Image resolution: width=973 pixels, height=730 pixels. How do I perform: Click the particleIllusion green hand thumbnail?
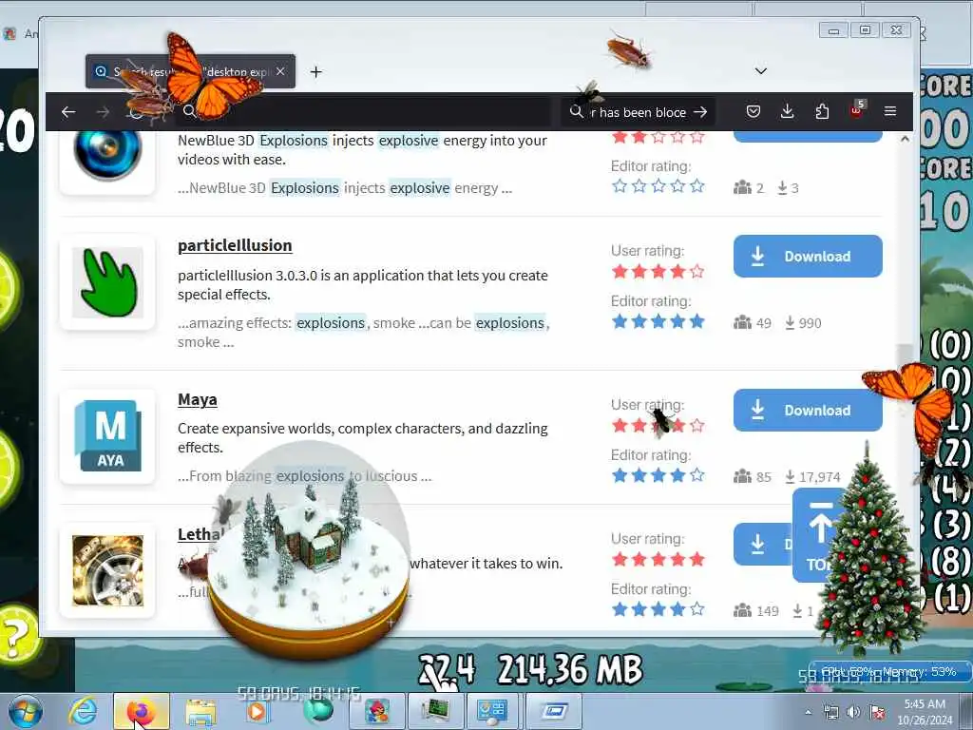click(107, 282)
